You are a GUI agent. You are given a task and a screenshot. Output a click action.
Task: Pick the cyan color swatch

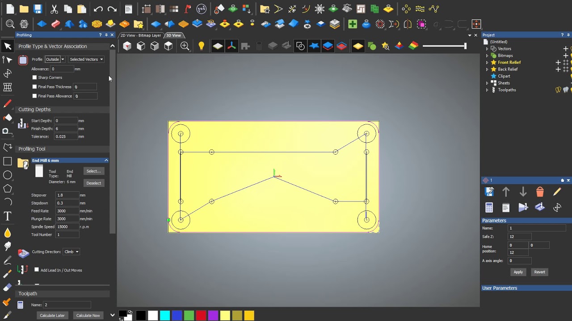click(x=165, y=316)
